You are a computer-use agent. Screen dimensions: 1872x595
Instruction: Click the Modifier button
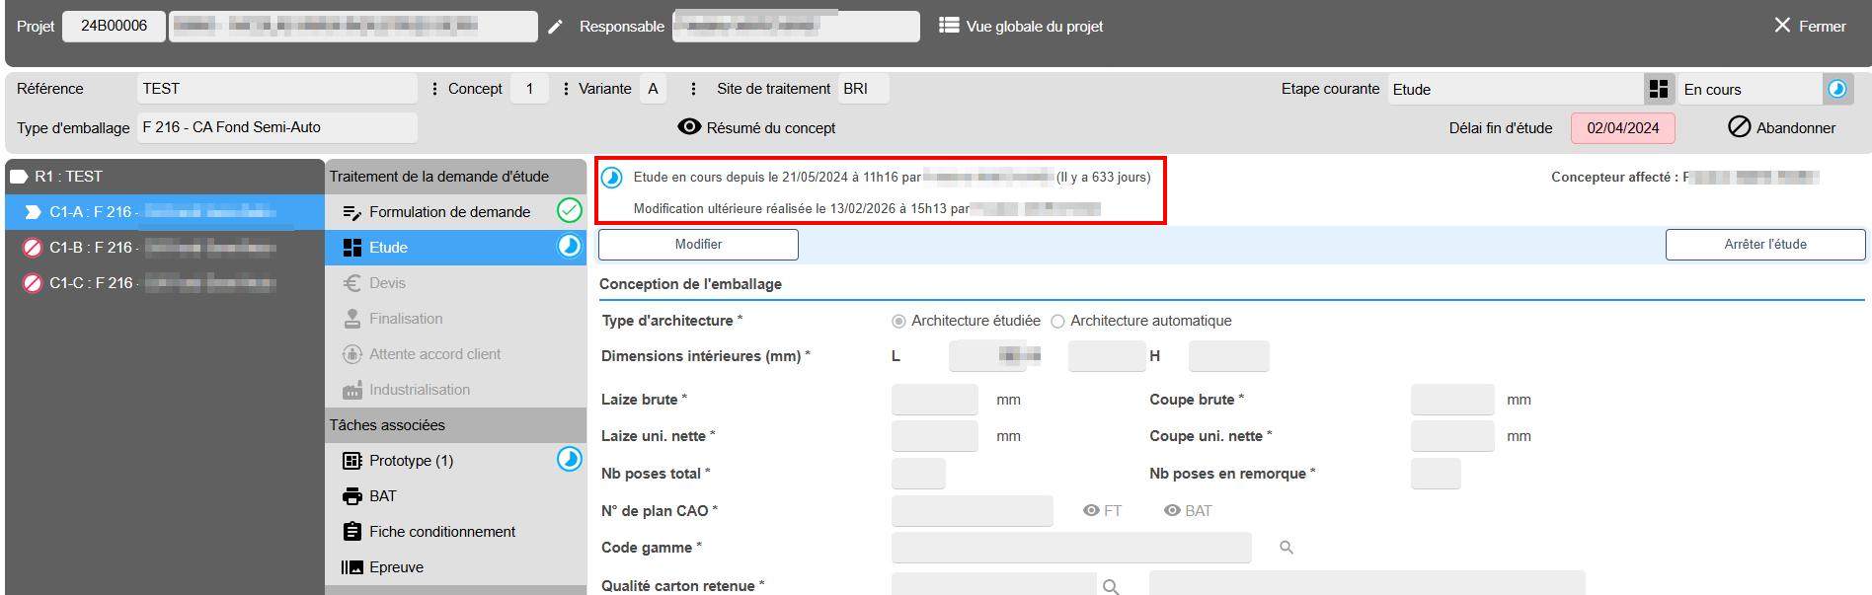point(698,245)
